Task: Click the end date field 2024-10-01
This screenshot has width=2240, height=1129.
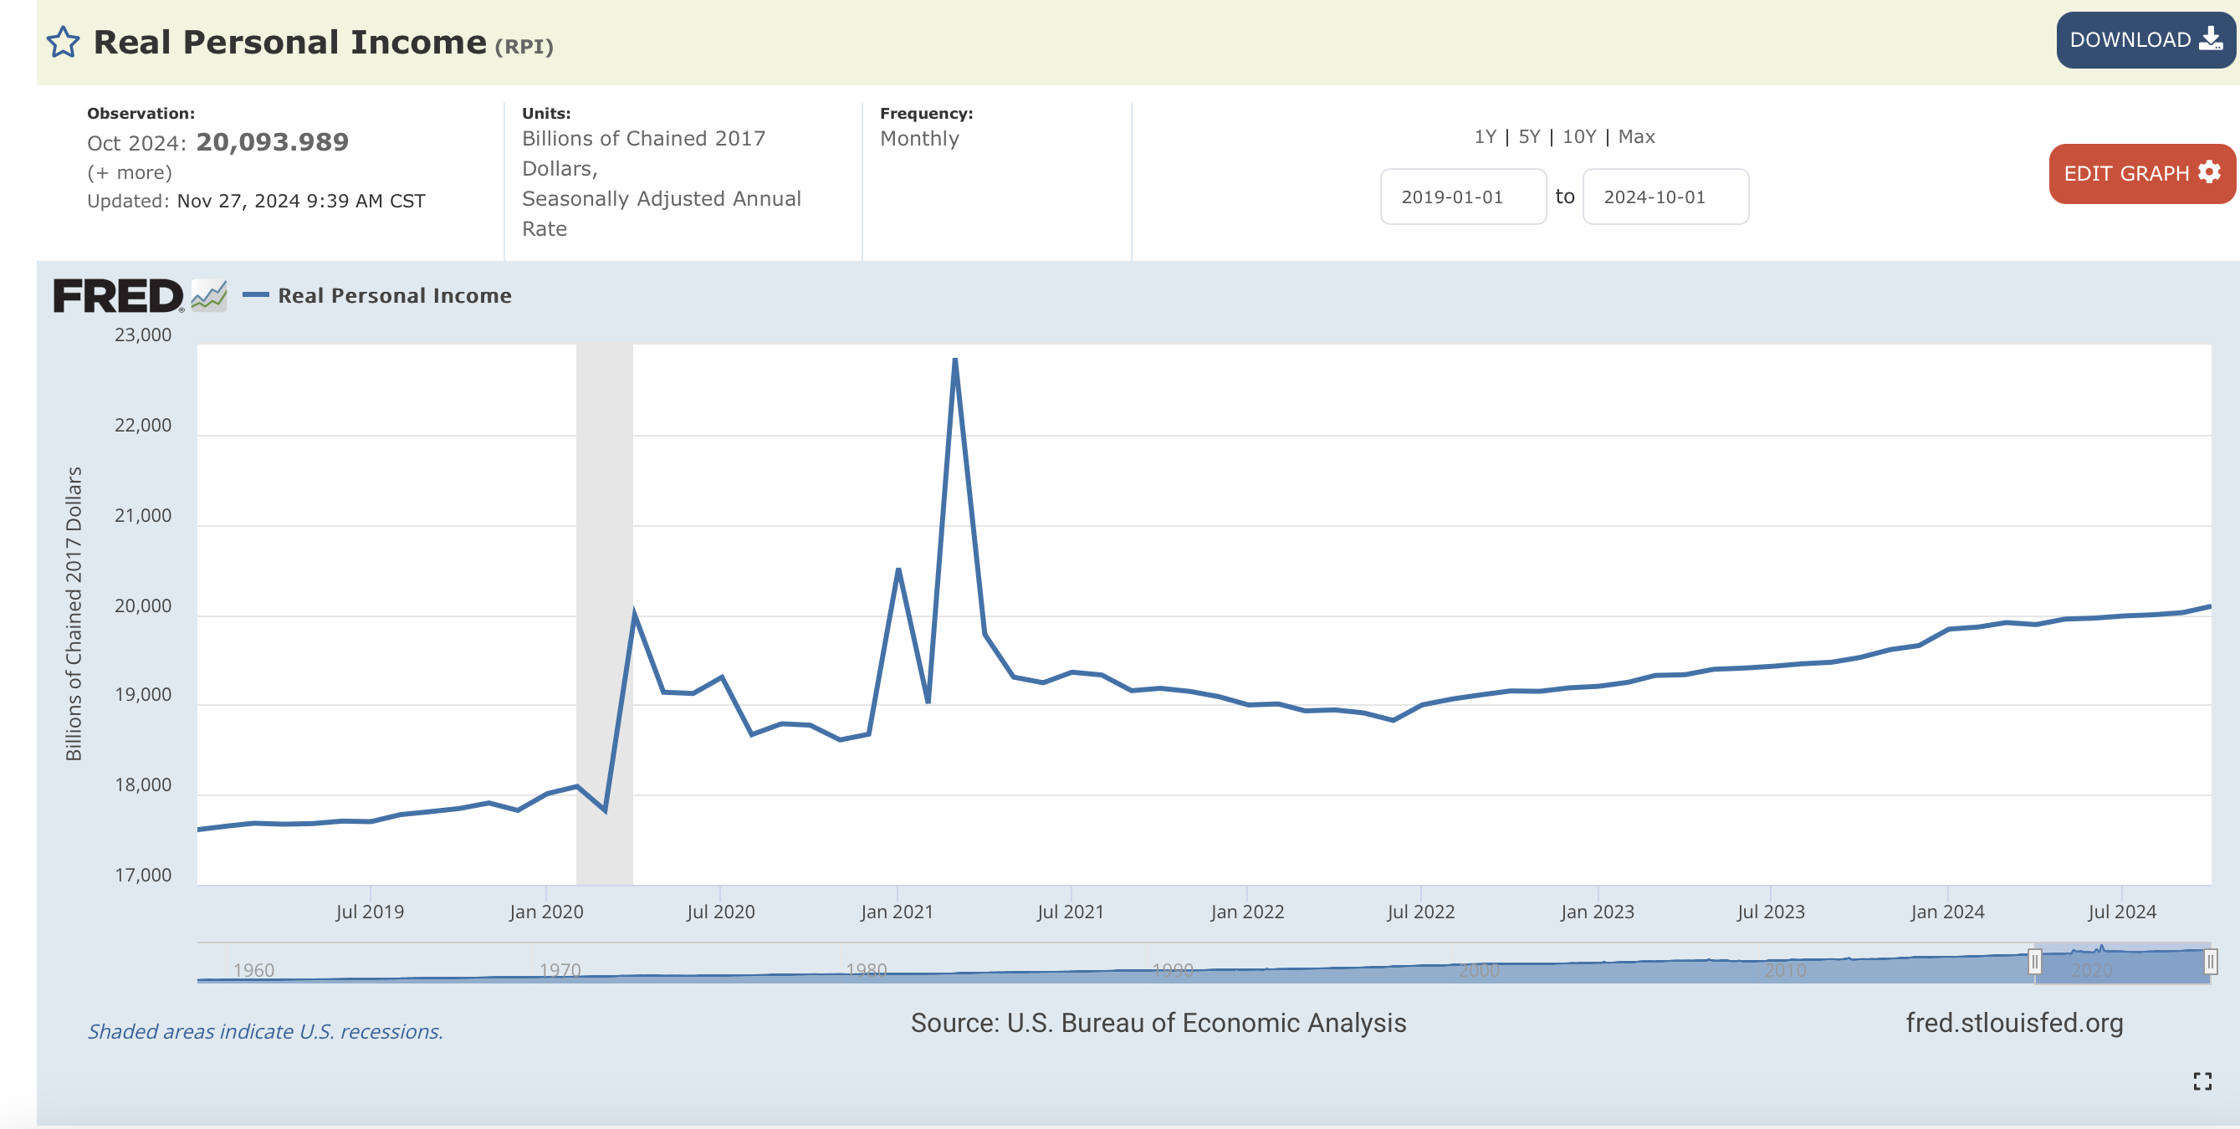Action: coord(1665,197)
